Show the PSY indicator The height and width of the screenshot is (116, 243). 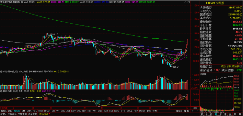[136, 111]
